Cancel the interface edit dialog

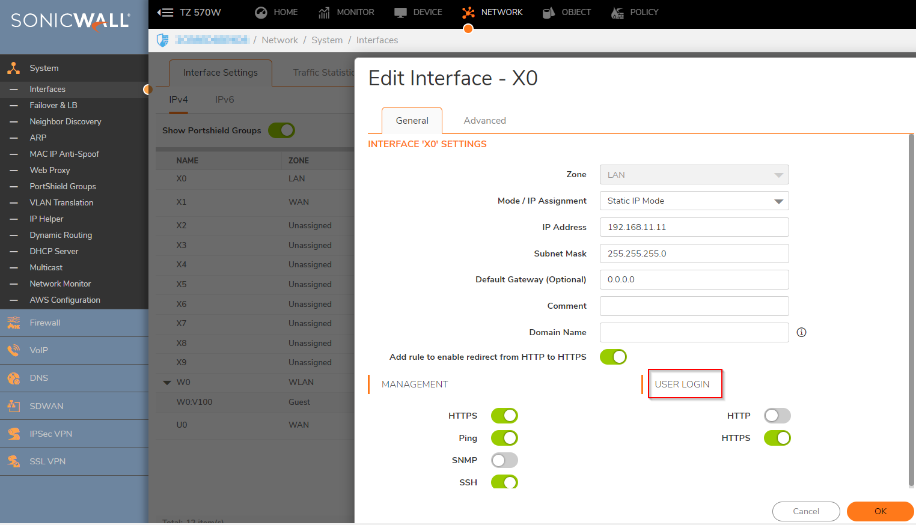(x=805, y=511)
